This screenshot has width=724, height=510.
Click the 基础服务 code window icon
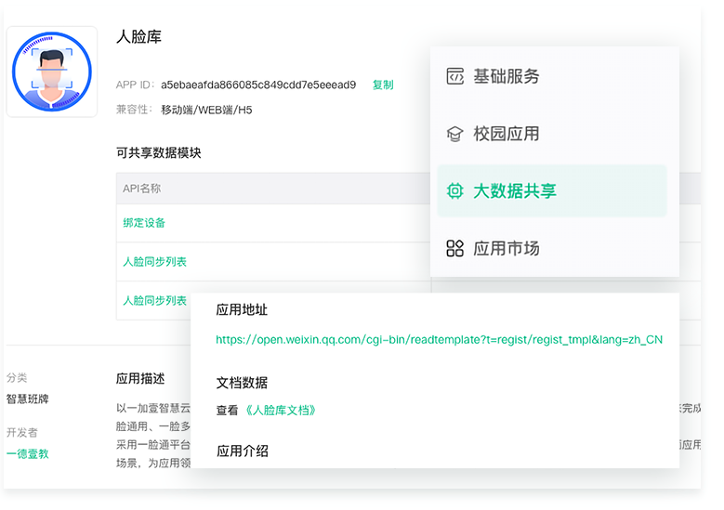[x=454, y=76]
